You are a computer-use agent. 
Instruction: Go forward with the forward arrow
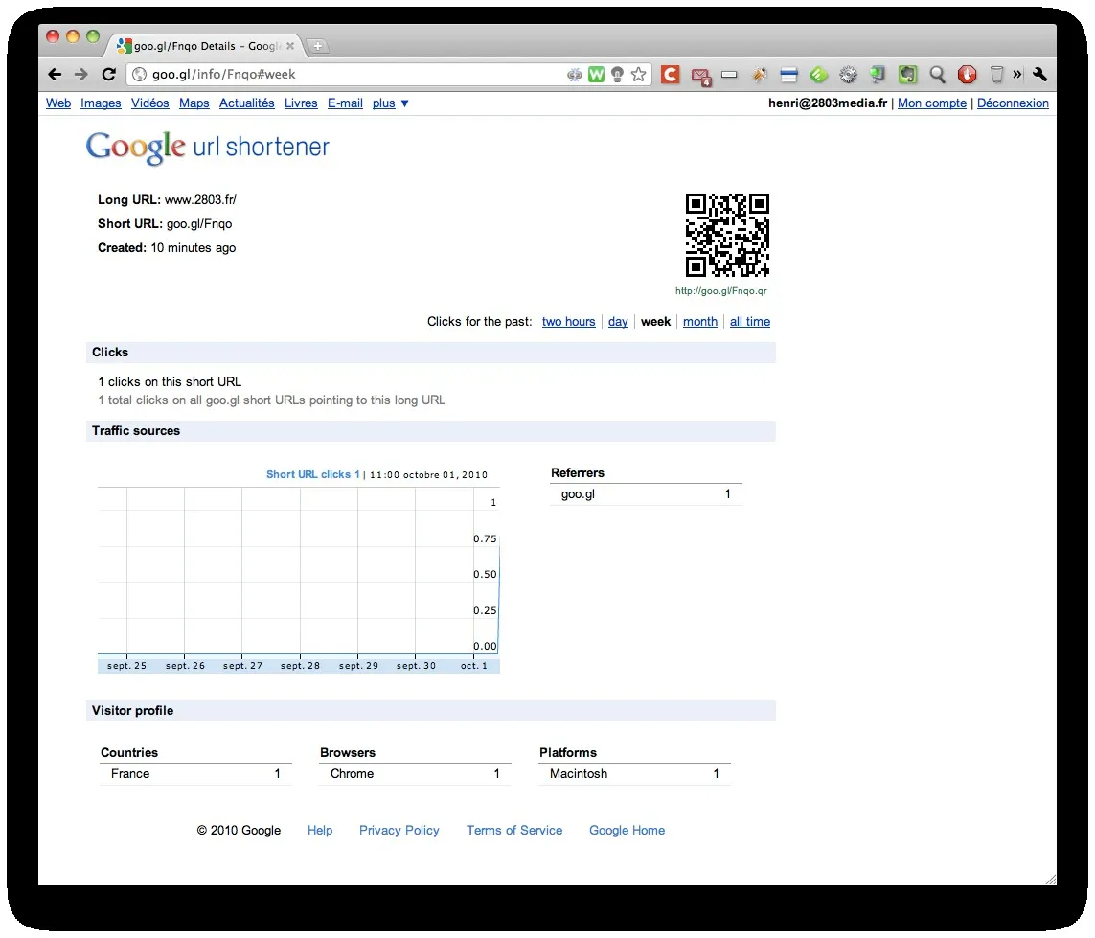click(x=81, y=74)
